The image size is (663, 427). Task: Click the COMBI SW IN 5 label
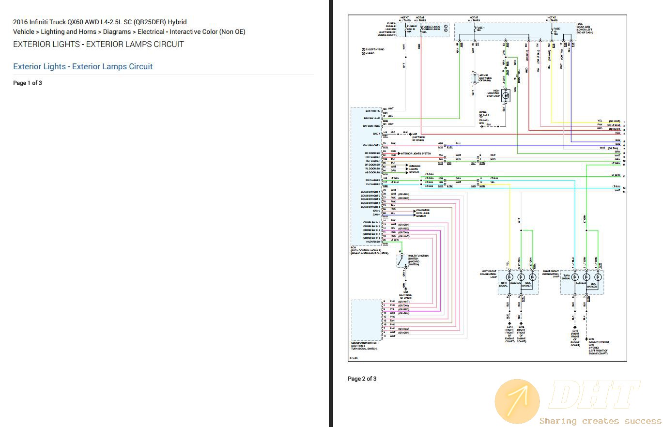coord(372,238)
